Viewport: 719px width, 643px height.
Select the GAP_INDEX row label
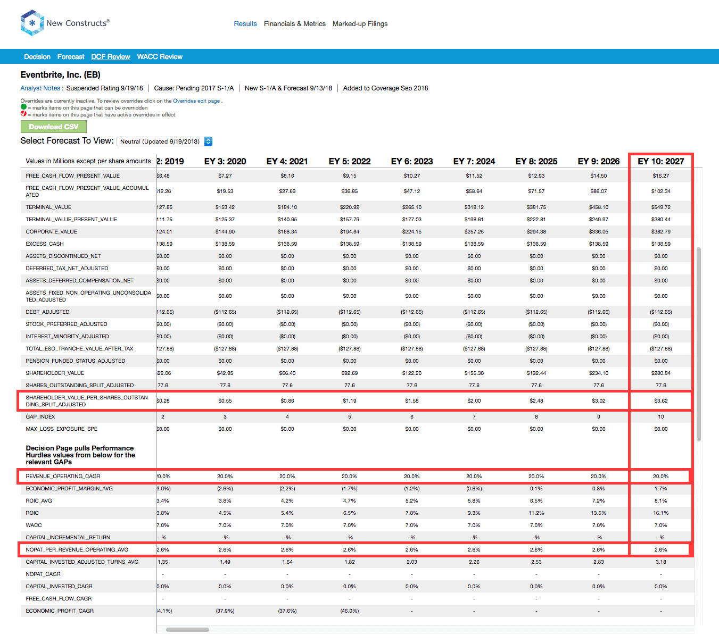coord(40,417)
